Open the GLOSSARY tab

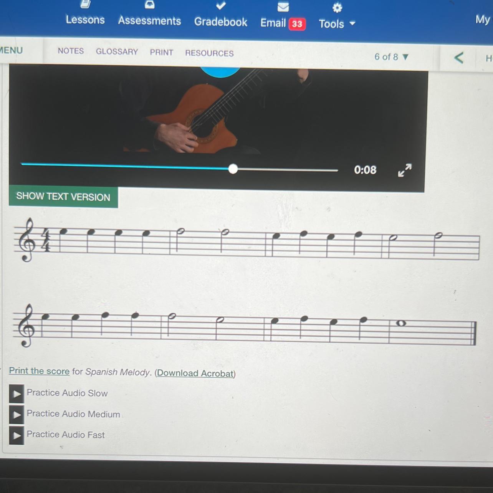117,51
